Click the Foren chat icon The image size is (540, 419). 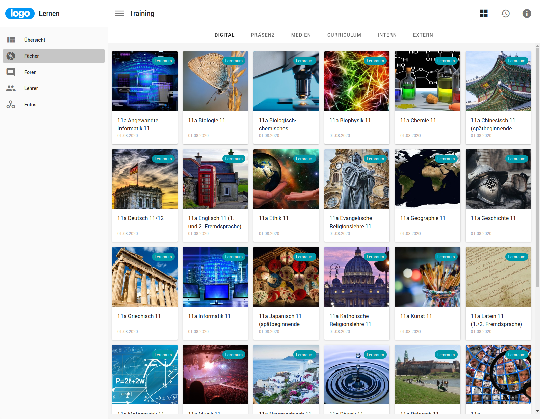point(11,72)
